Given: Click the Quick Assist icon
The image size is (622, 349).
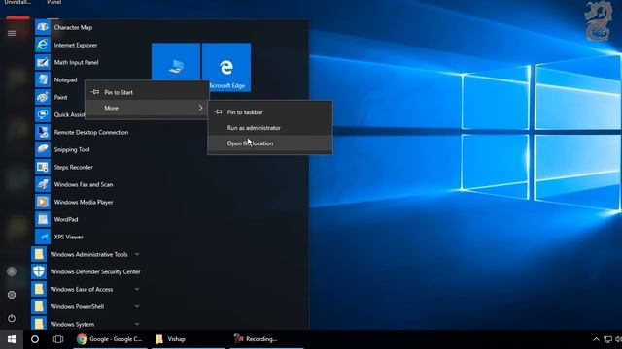Looking at the screenshot, I should (43, 114).
